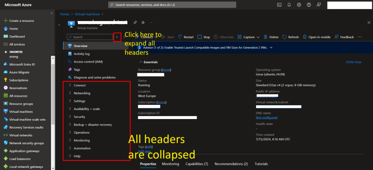This screenshot has width=373, height=170.
Task: Open Cloud Shell icon in top bar
Action: click(279, 5)
